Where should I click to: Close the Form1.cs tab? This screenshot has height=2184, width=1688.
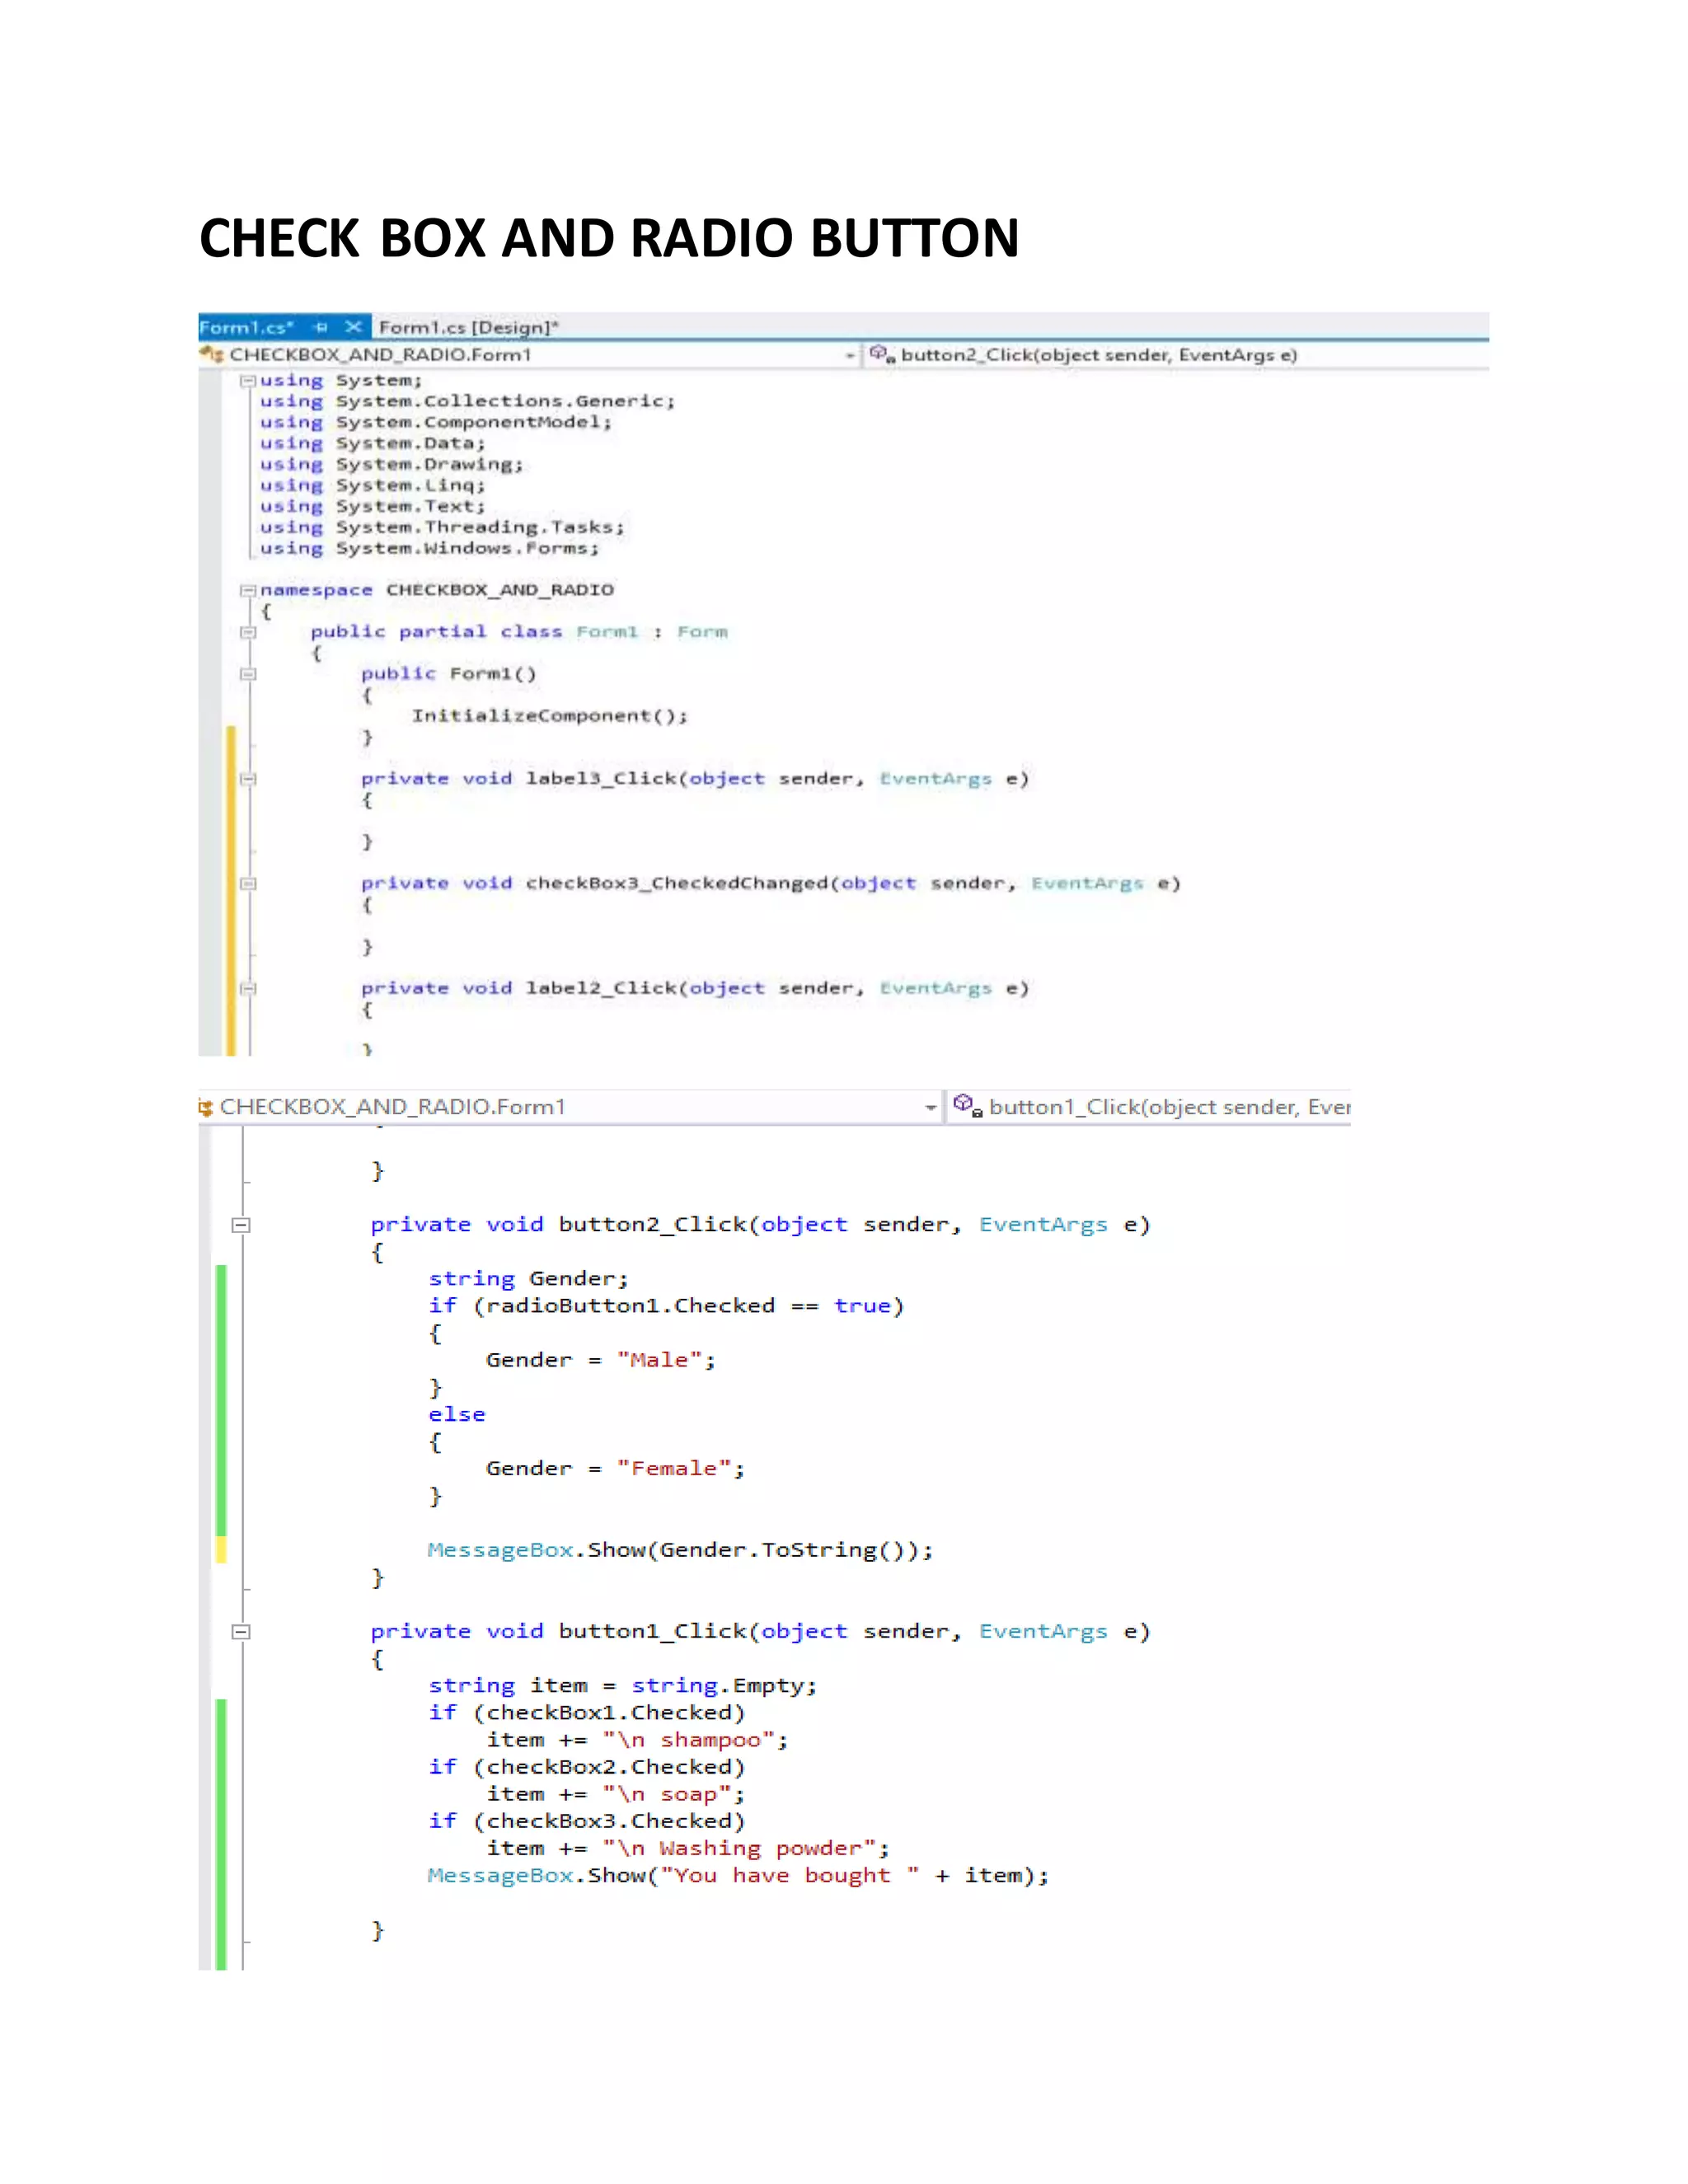[353, 326]
